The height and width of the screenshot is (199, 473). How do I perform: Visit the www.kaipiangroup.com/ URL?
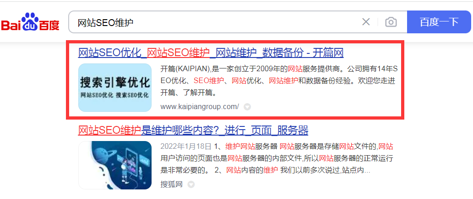point(200,106)
